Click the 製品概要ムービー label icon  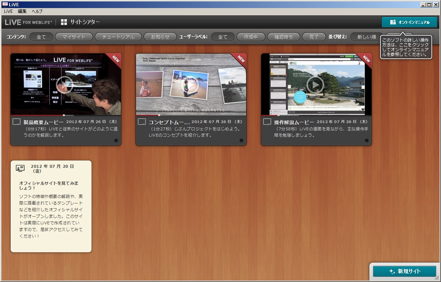[17, 122]
